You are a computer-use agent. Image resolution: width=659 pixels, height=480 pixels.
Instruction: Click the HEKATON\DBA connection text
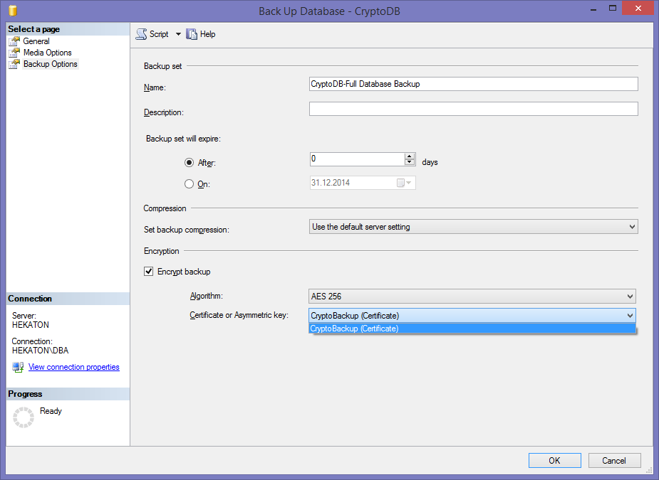(x=40, y=351)
